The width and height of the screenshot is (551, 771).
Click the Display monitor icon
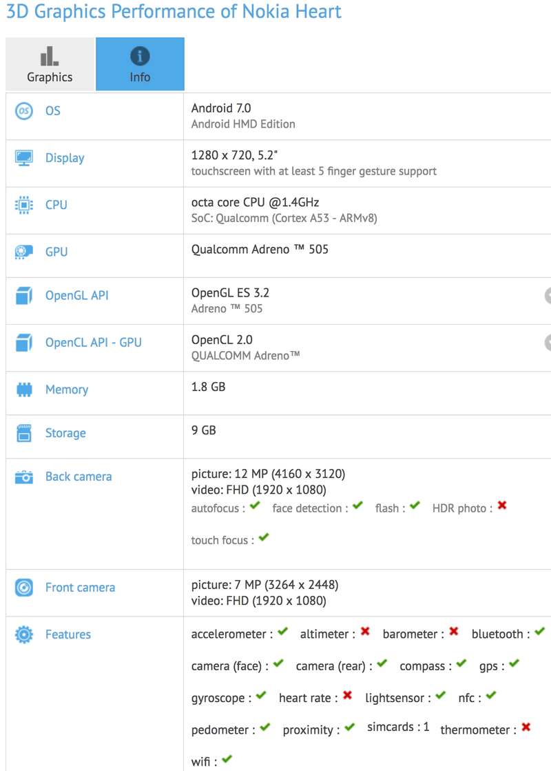(24, 158)
